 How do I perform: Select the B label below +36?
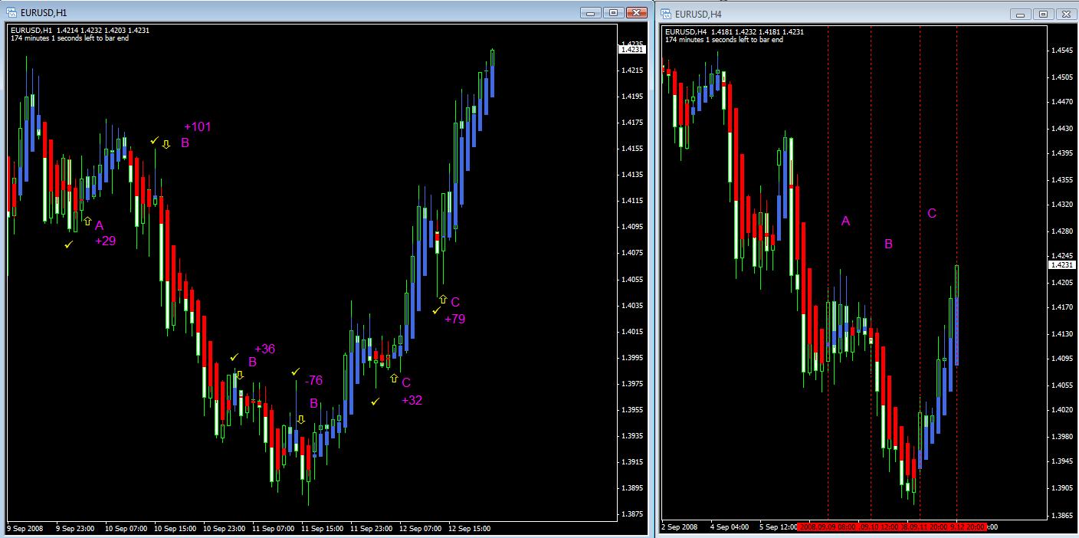252,362
